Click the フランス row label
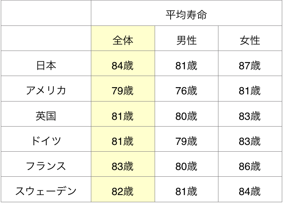The width and height of the screenshot is (283, 203). point(46,166)
